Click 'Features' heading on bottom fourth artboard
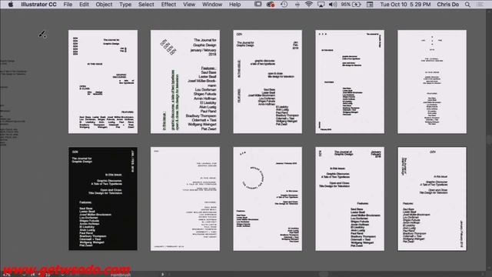The image size is (492, 277). click(x=362, y=203)
